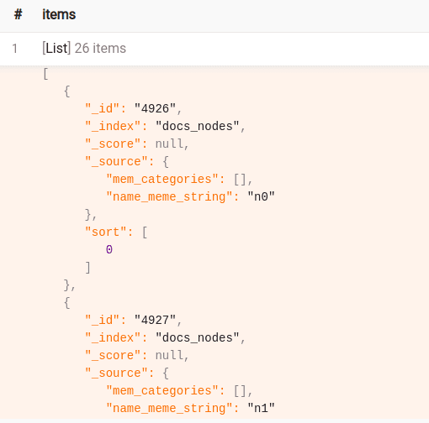Click the first "docs_nodes" index value
Image resolution: width=429 pixels, height=423 pixels.
coord(198,126)
